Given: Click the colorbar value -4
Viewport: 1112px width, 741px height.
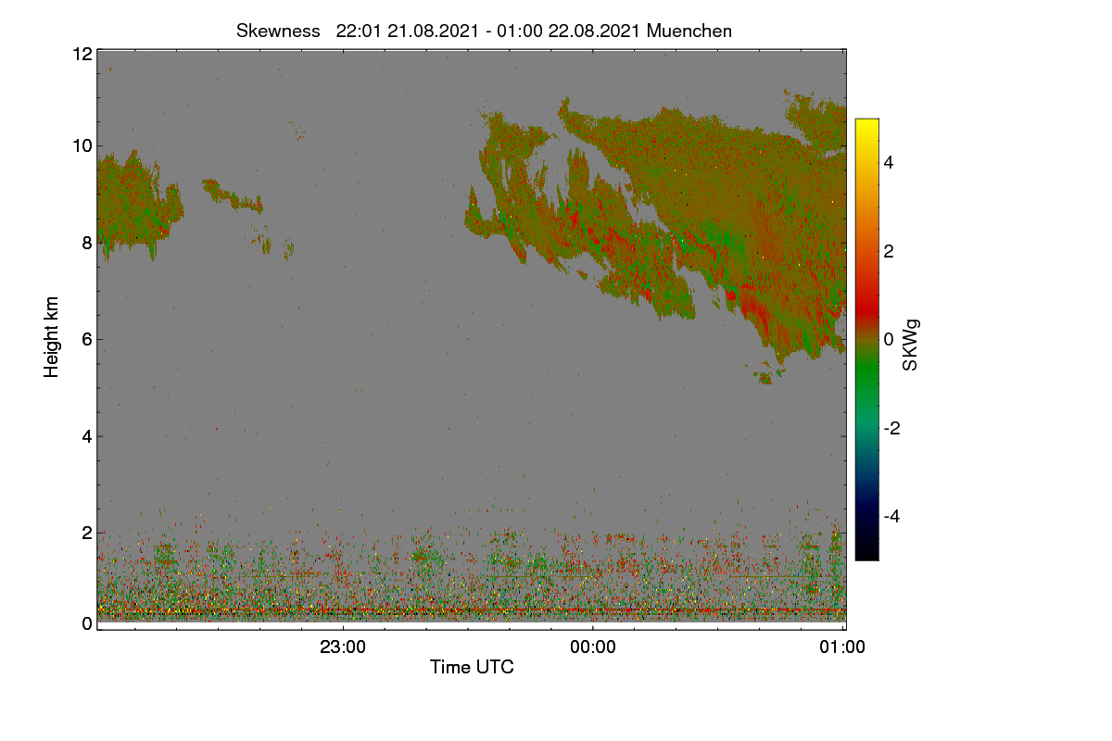Looking at the screenshot, I should 891,516.
